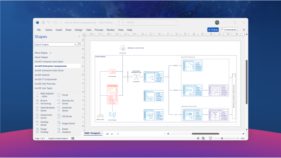Add a new page with plus icon
The height and width of the screenshot is (158, 281).
pos(118,134)
